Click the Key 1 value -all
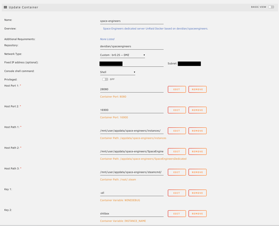This screenshot has width=279, height=226. [132, 193]
